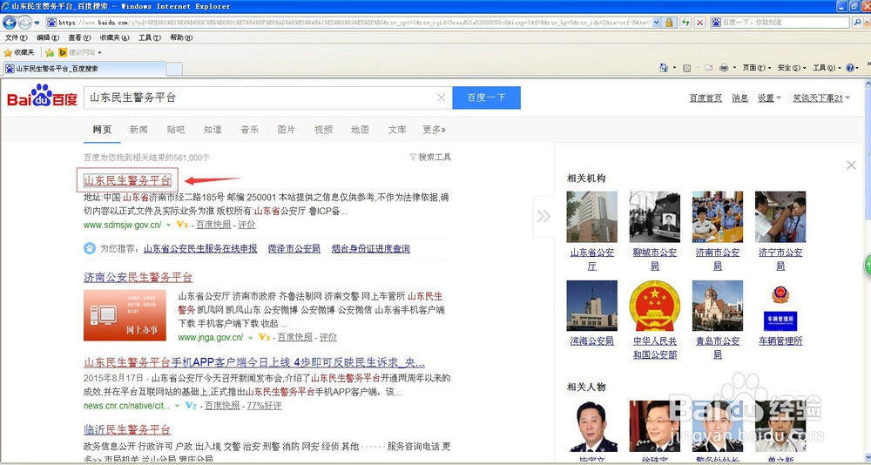This screenshot has width=871, height=465.
Task: Open the recent pages dropdown arrow
Action: 37,23
